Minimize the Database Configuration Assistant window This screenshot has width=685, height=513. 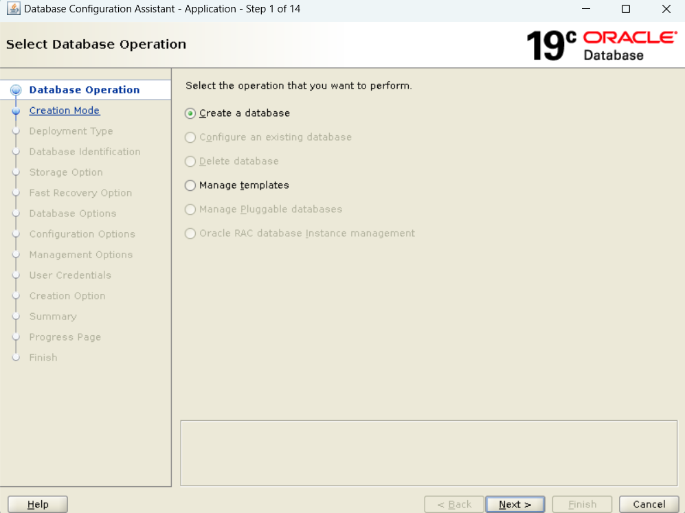pos(586,9)
